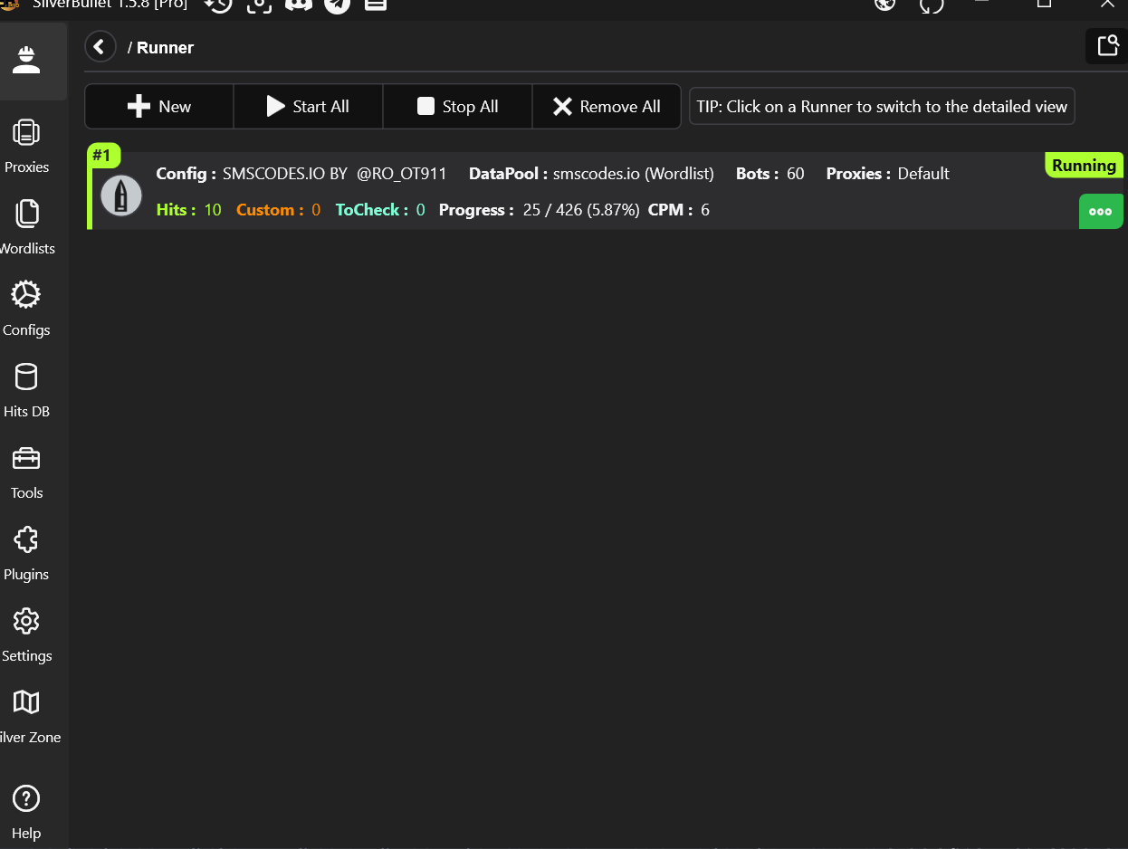Open the Discord icon in title bar

pos(298,5)
